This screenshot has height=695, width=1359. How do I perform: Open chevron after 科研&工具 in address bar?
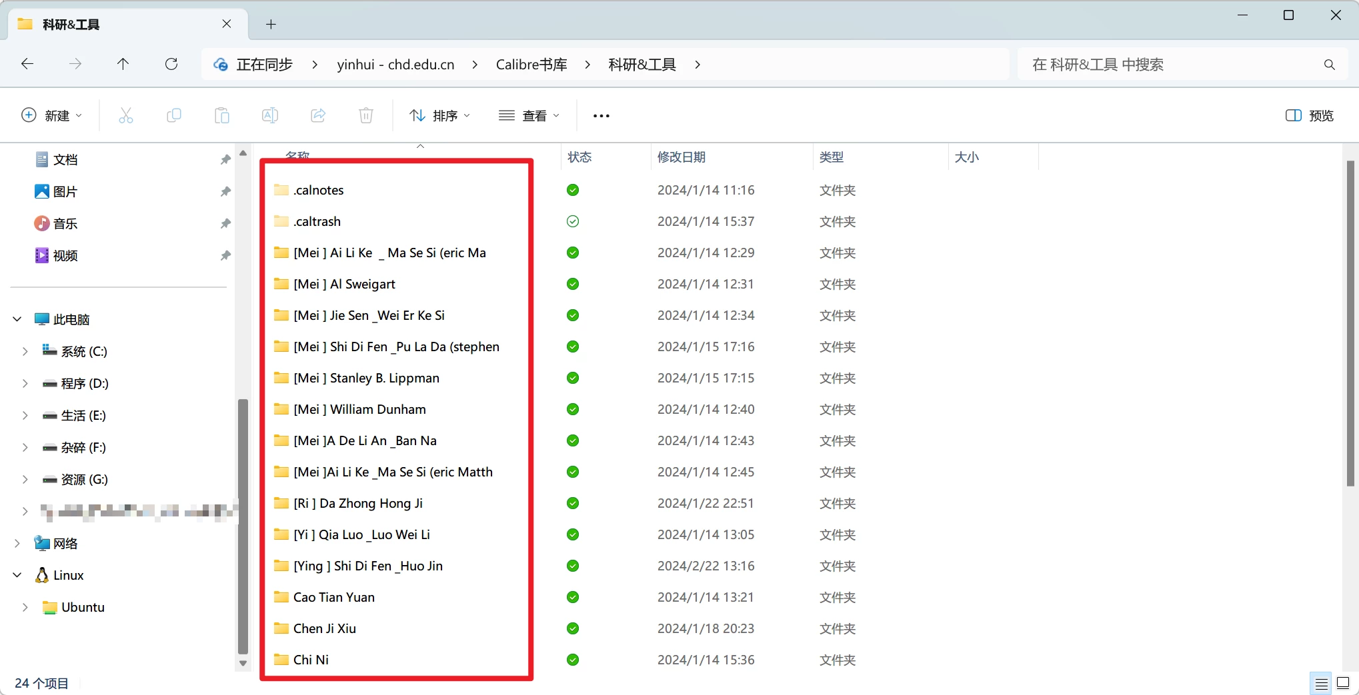pos(698,65)
